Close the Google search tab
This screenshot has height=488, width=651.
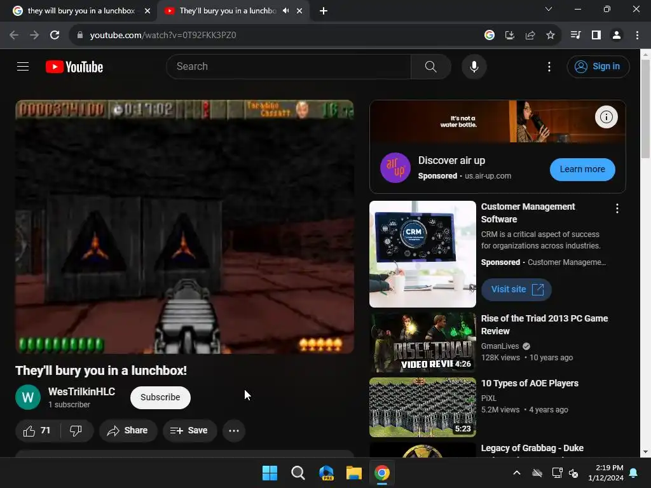point(147,11)
